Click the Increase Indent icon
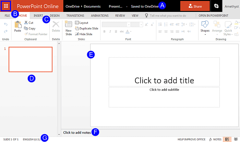The image size is (240, 142). tap(177, 24)
